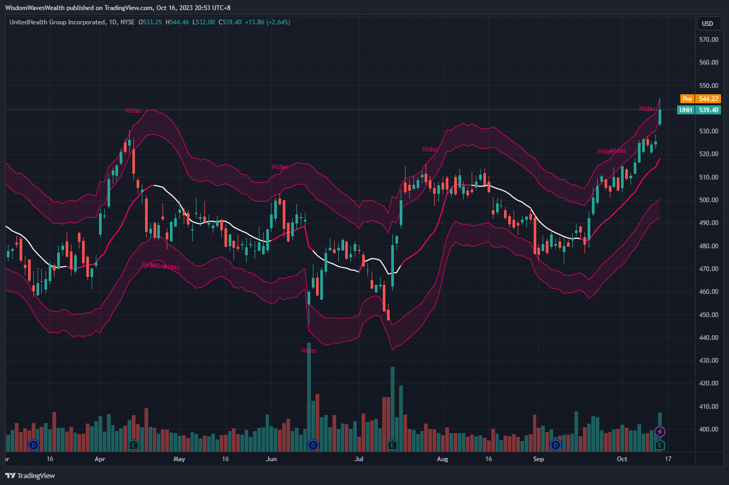
Task: Click the 560.00 price axis label
Action: [708, 62]
